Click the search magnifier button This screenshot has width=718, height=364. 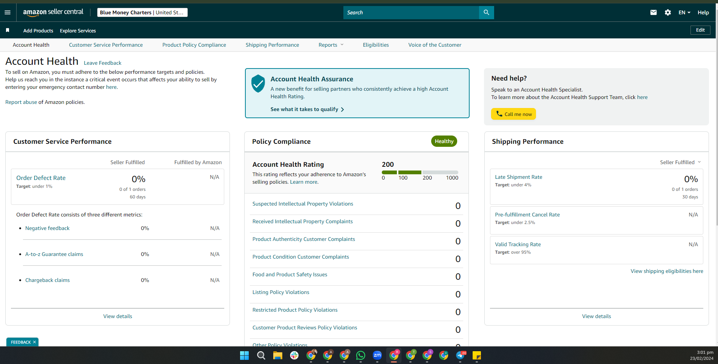coord(486,12)
